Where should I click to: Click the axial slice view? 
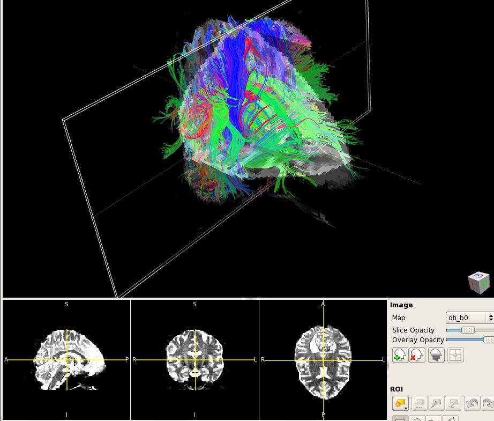(323, 360)
